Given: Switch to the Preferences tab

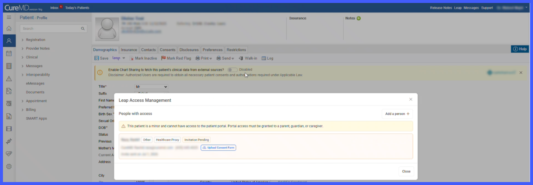Looking at the screenshot, I should [213, 50].
